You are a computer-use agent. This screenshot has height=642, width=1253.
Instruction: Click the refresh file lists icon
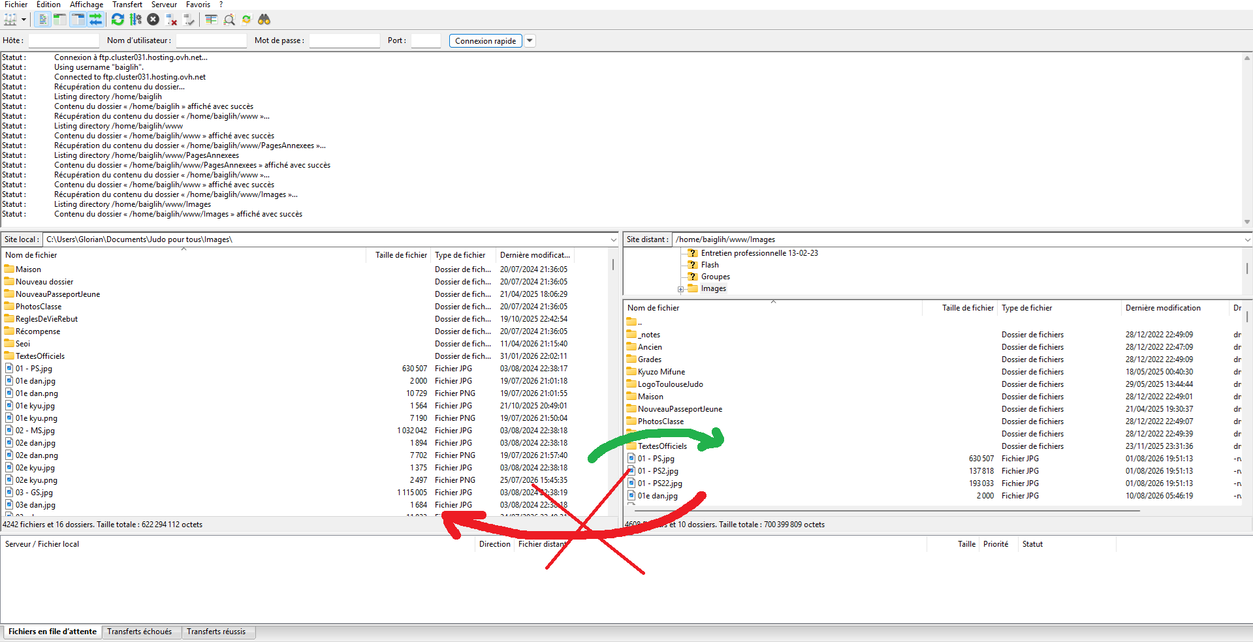118,20
